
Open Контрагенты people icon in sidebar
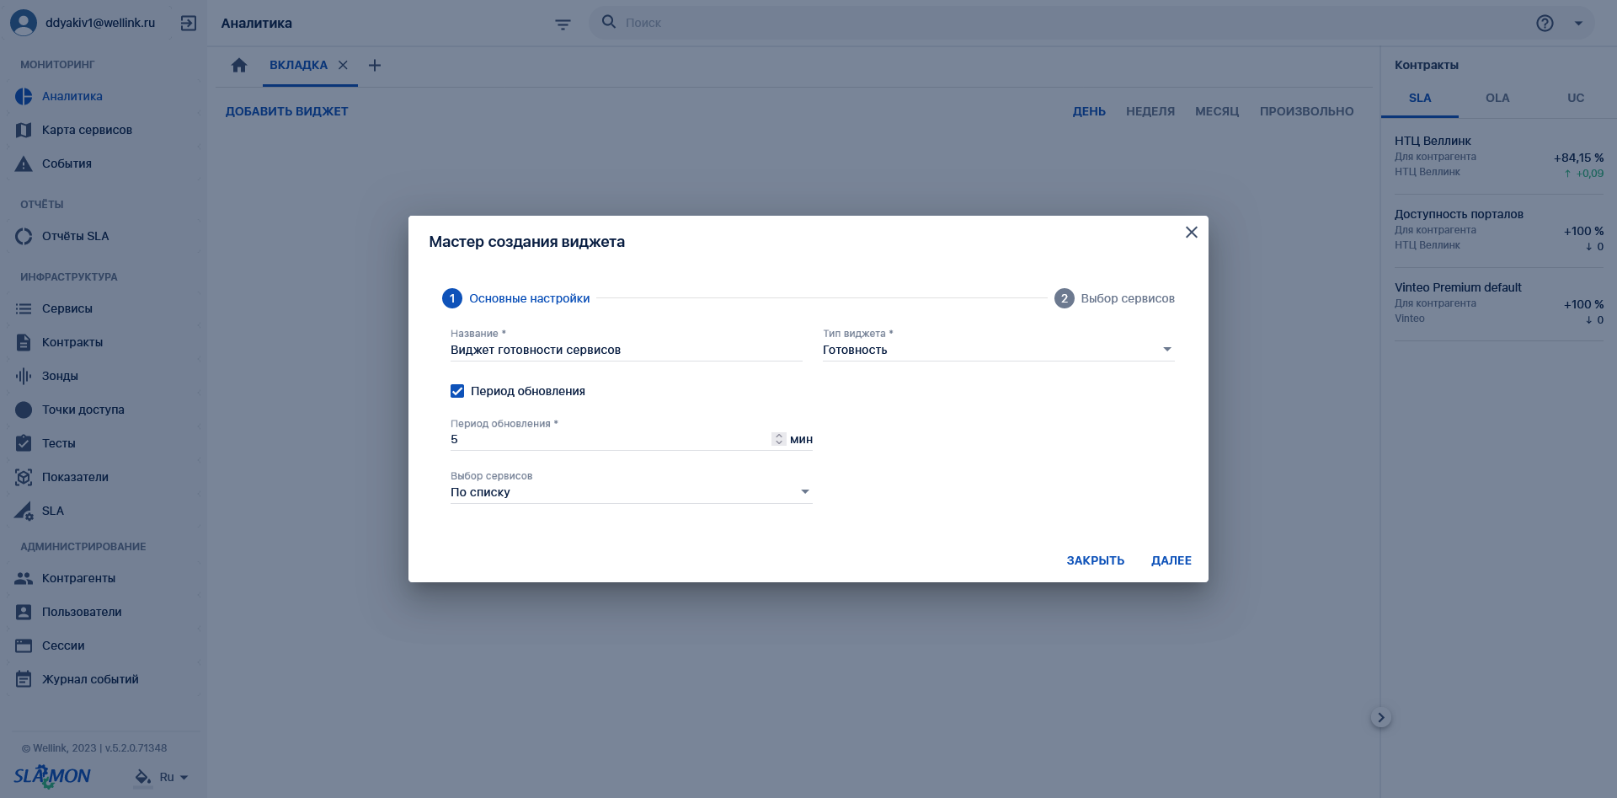(24, 578)
